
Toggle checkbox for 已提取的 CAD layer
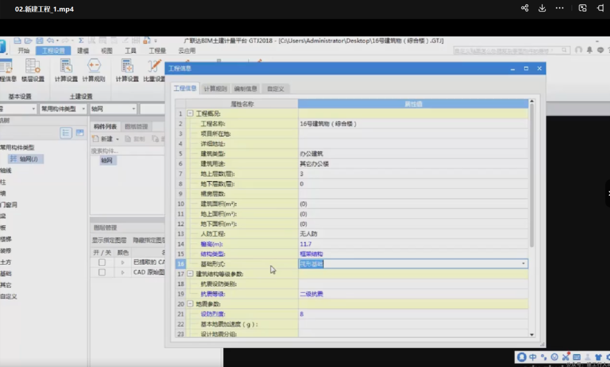[102, 262]
